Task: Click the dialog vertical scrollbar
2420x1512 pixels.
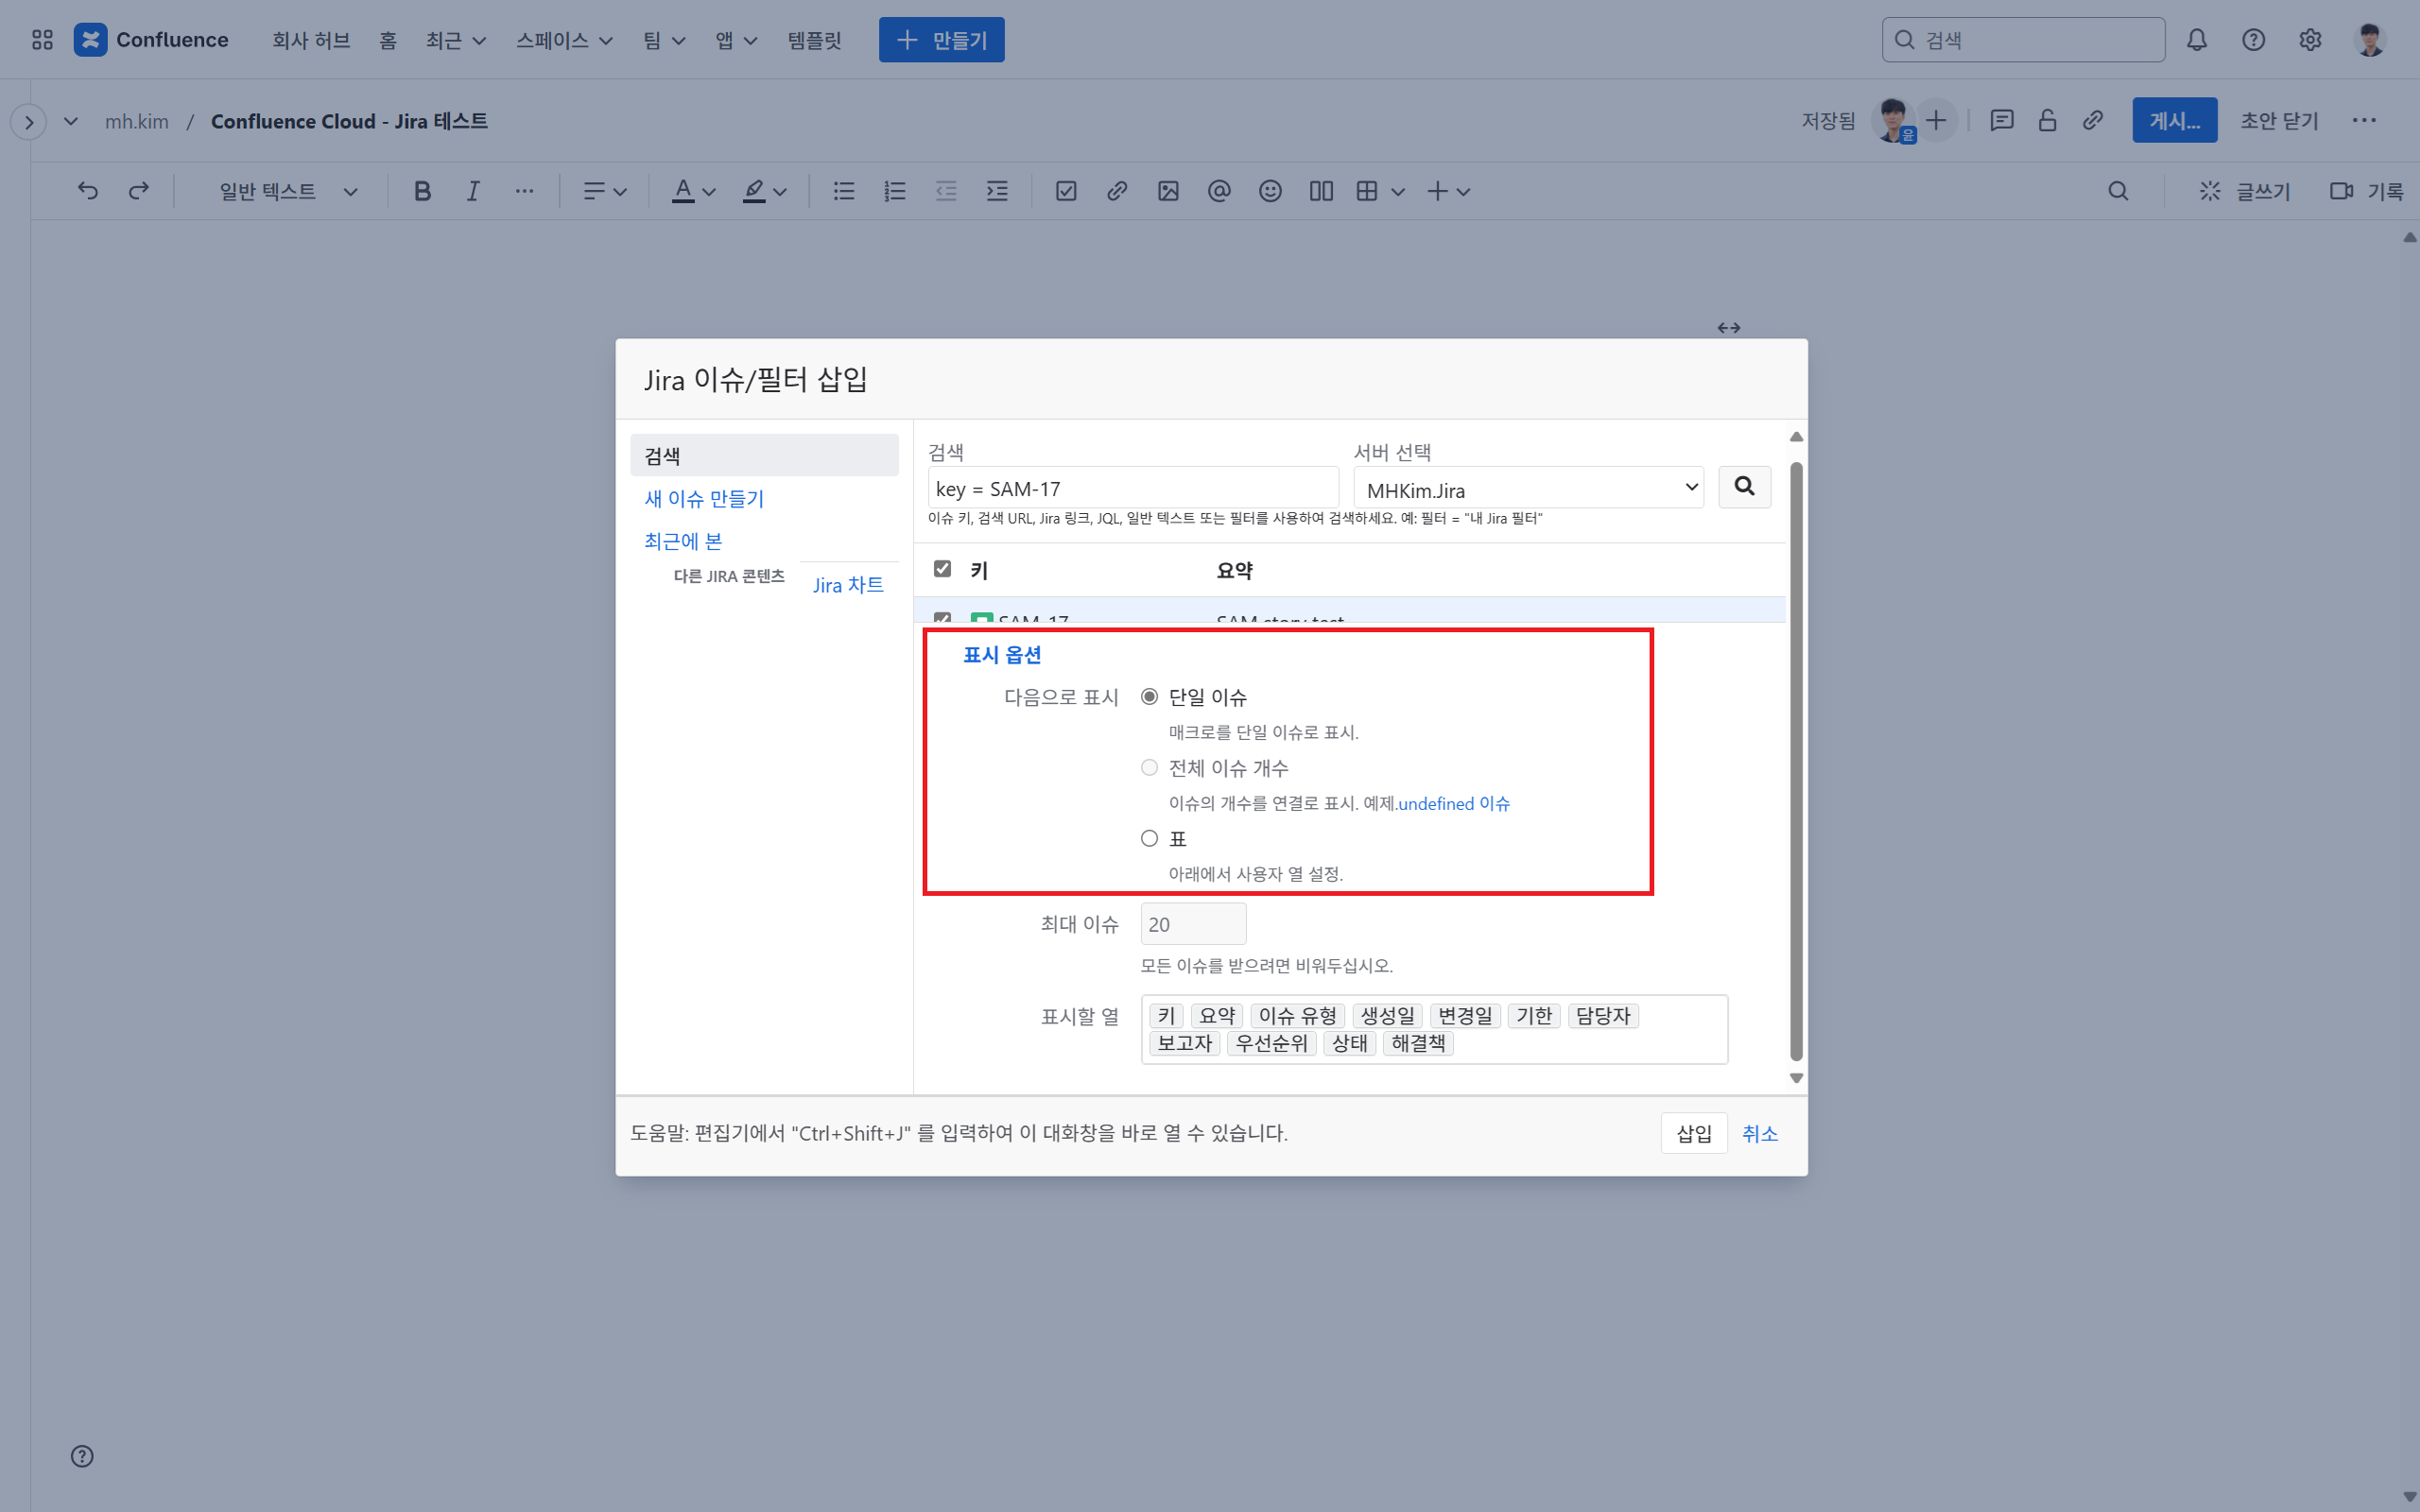Action: (1796, 760)
